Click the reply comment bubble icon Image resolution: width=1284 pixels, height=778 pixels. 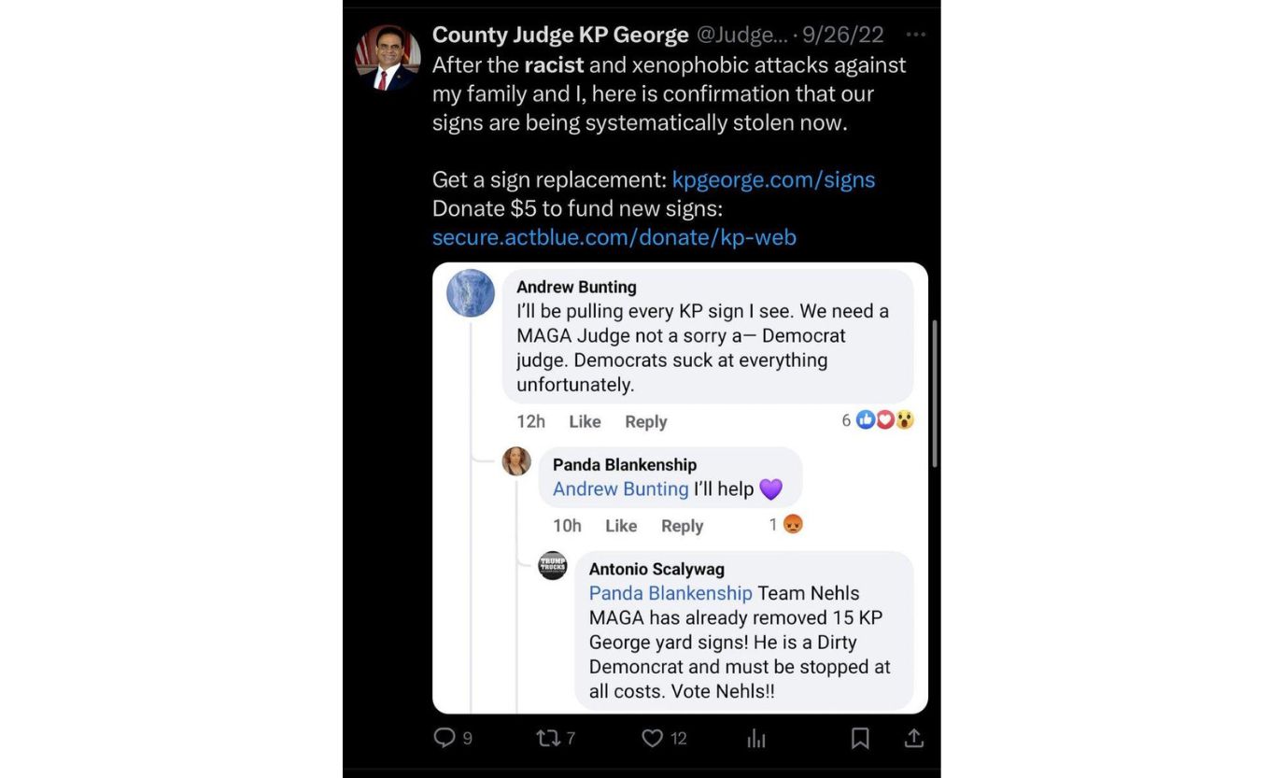[444, 738]
